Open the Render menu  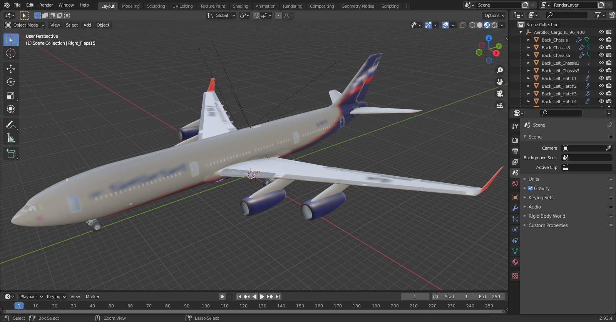point(46,5)
